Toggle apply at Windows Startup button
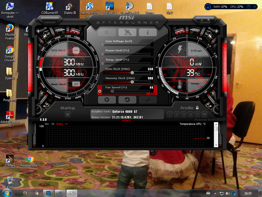This screenshot has height=197, width=262. (x=68, y=115)
